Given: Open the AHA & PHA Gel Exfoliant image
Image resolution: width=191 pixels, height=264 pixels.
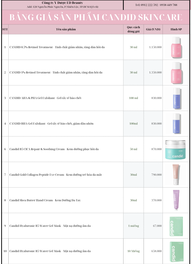Looking at the screenshot, I should (x=176, y=98).
